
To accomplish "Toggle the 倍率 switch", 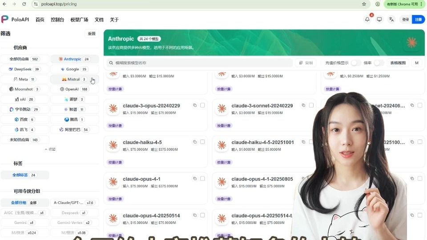I will pos(378,63).
